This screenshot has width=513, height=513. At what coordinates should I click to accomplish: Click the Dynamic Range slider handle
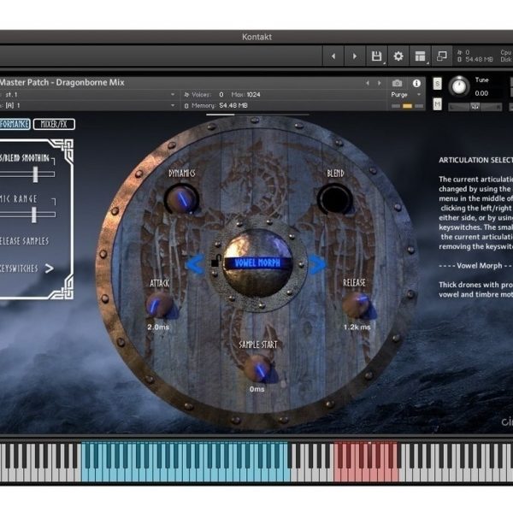pos(34,215)
